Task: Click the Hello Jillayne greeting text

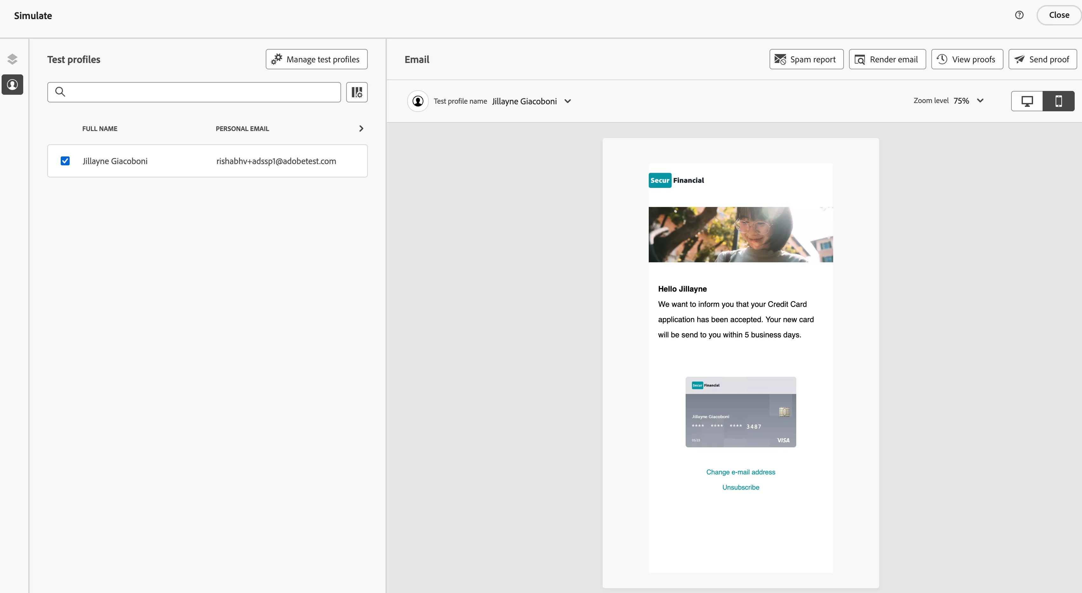Action: [x=682, y=289]
